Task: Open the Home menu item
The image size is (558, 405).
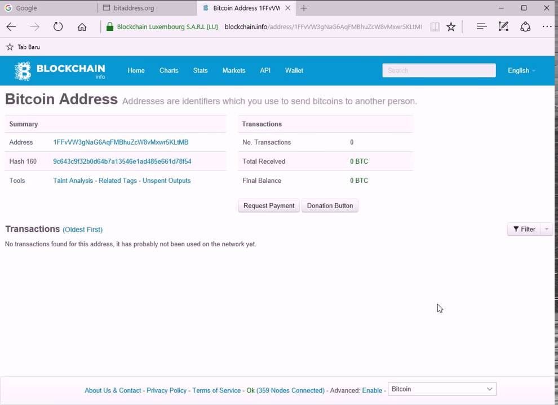Action: (136, 71)
